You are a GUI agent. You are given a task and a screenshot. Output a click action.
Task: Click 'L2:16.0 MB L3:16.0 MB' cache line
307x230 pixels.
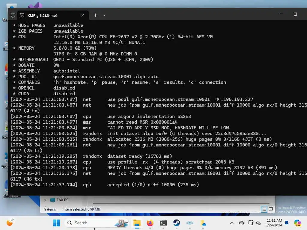point(99,43)
